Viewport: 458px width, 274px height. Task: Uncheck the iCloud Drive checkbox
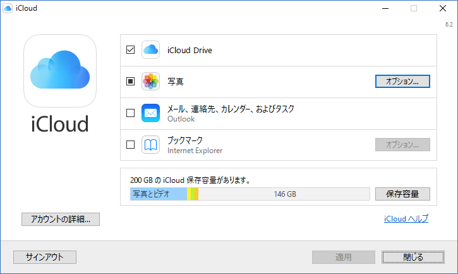pyautogui.click(x=131, y=50)
